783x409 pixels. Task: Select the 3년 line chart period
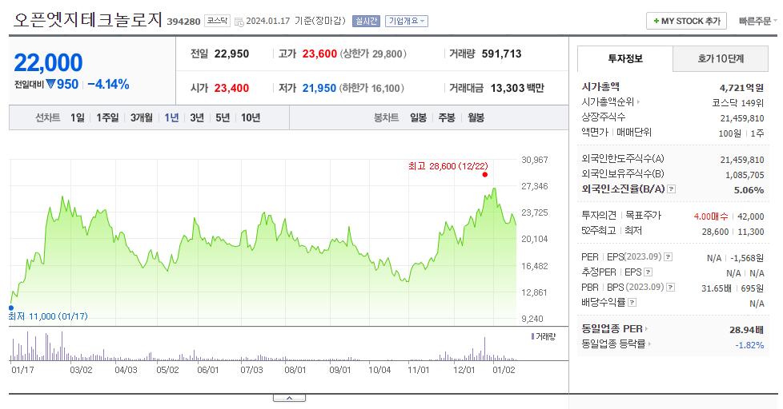[x=197, y=117]
